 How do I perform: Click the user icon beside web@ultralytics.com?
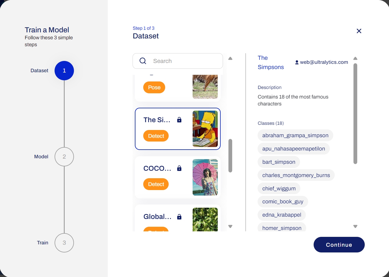297,62
